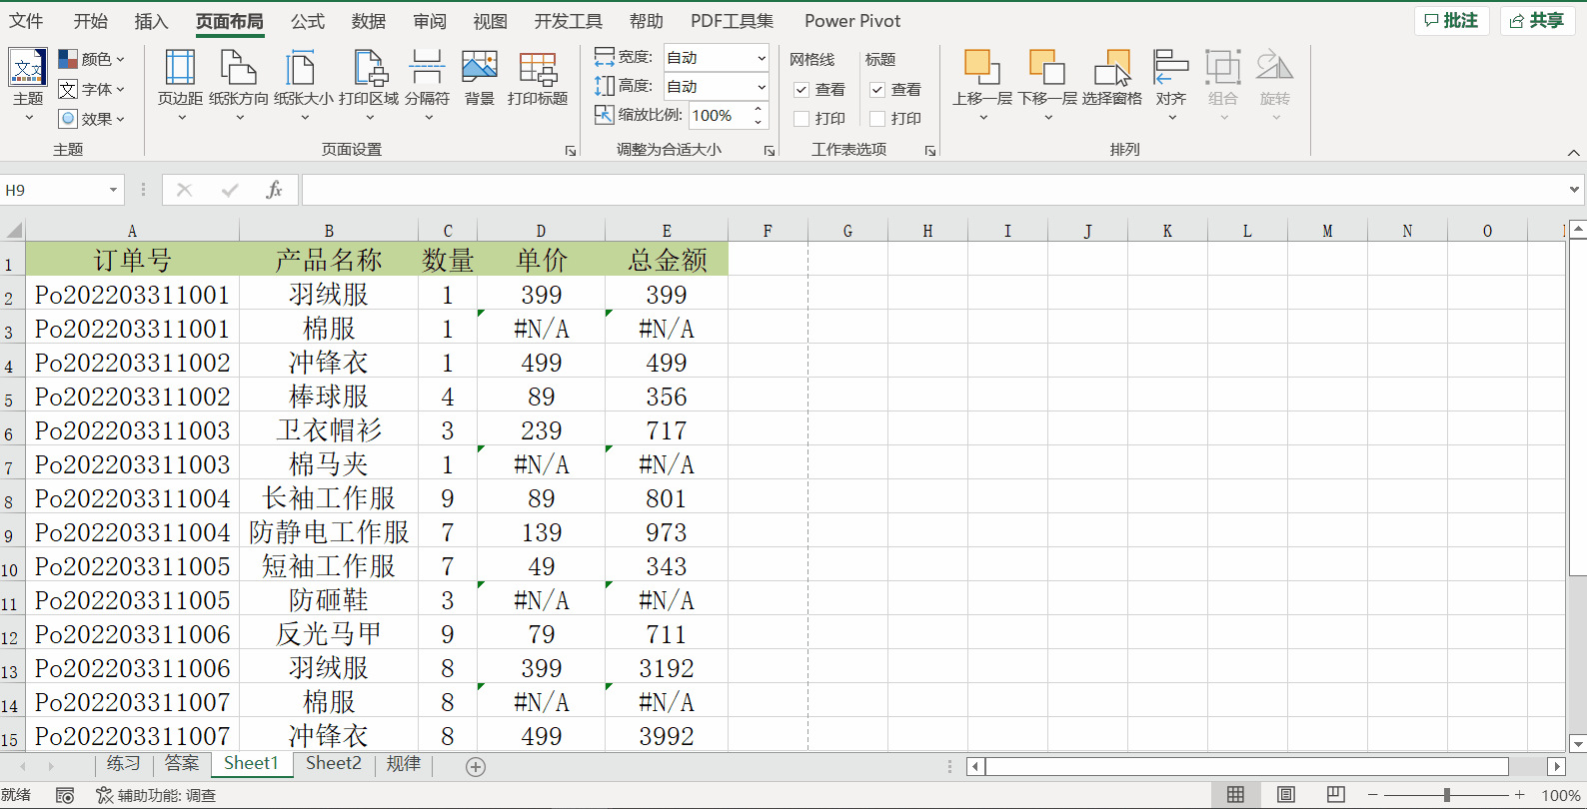Viewport: 1587px width, 809px height.
Task: Click the 共享 share button
Action: 1537,21
